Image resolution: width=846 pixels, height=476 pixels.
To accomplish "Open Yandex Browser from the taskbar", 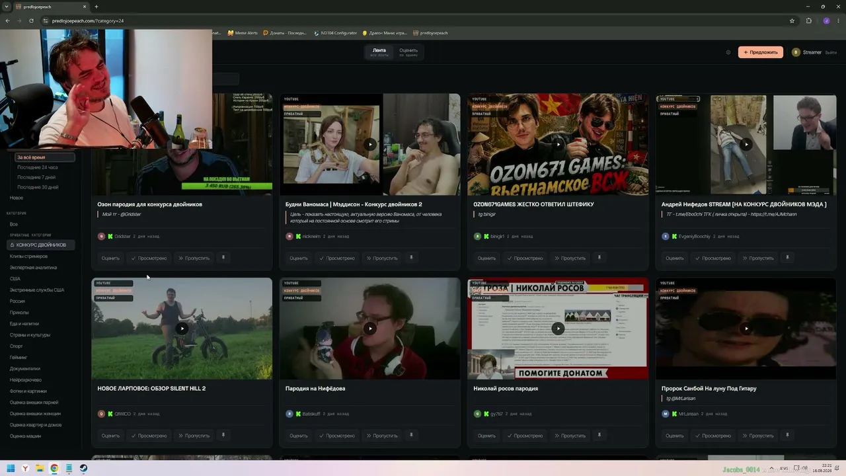I will 25,468.
